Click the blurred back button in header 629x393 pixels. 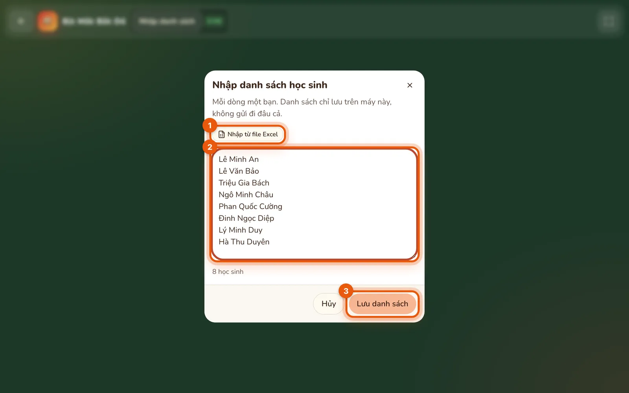click(20, 21)
